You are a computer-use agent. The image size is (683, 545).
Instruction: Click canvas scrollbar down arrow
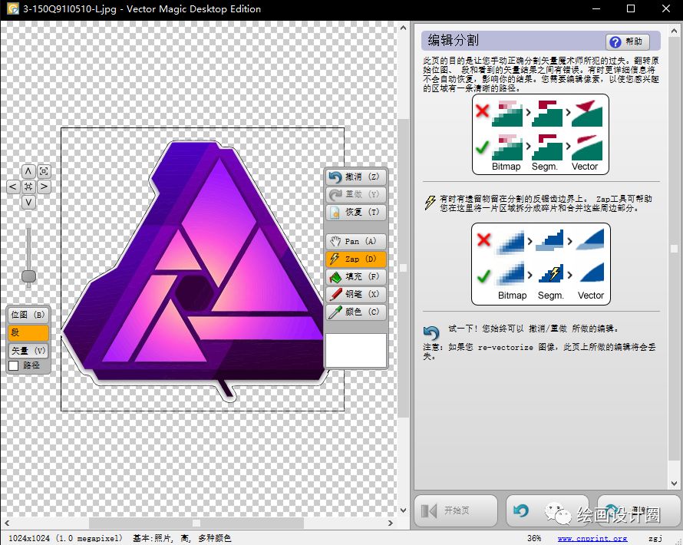[404, 510]
